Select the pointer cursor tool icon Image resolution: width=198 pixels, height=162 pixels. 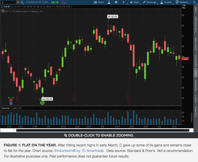coord(14,130)
